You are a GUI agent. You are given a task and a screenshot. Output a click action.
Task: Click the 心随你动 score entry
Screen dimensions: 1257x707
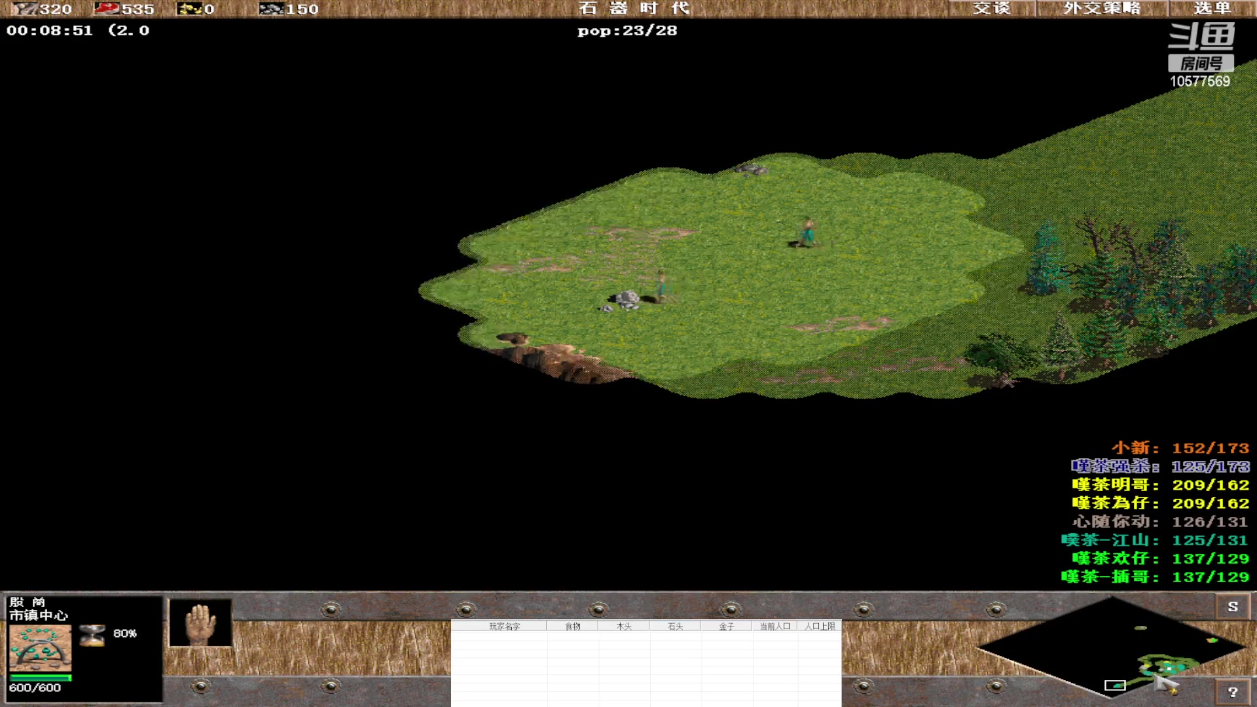[x=1160, y=521]
